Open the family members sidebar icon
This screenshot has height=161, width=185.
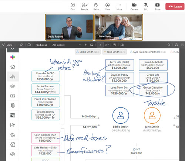[x=13, y=86]
